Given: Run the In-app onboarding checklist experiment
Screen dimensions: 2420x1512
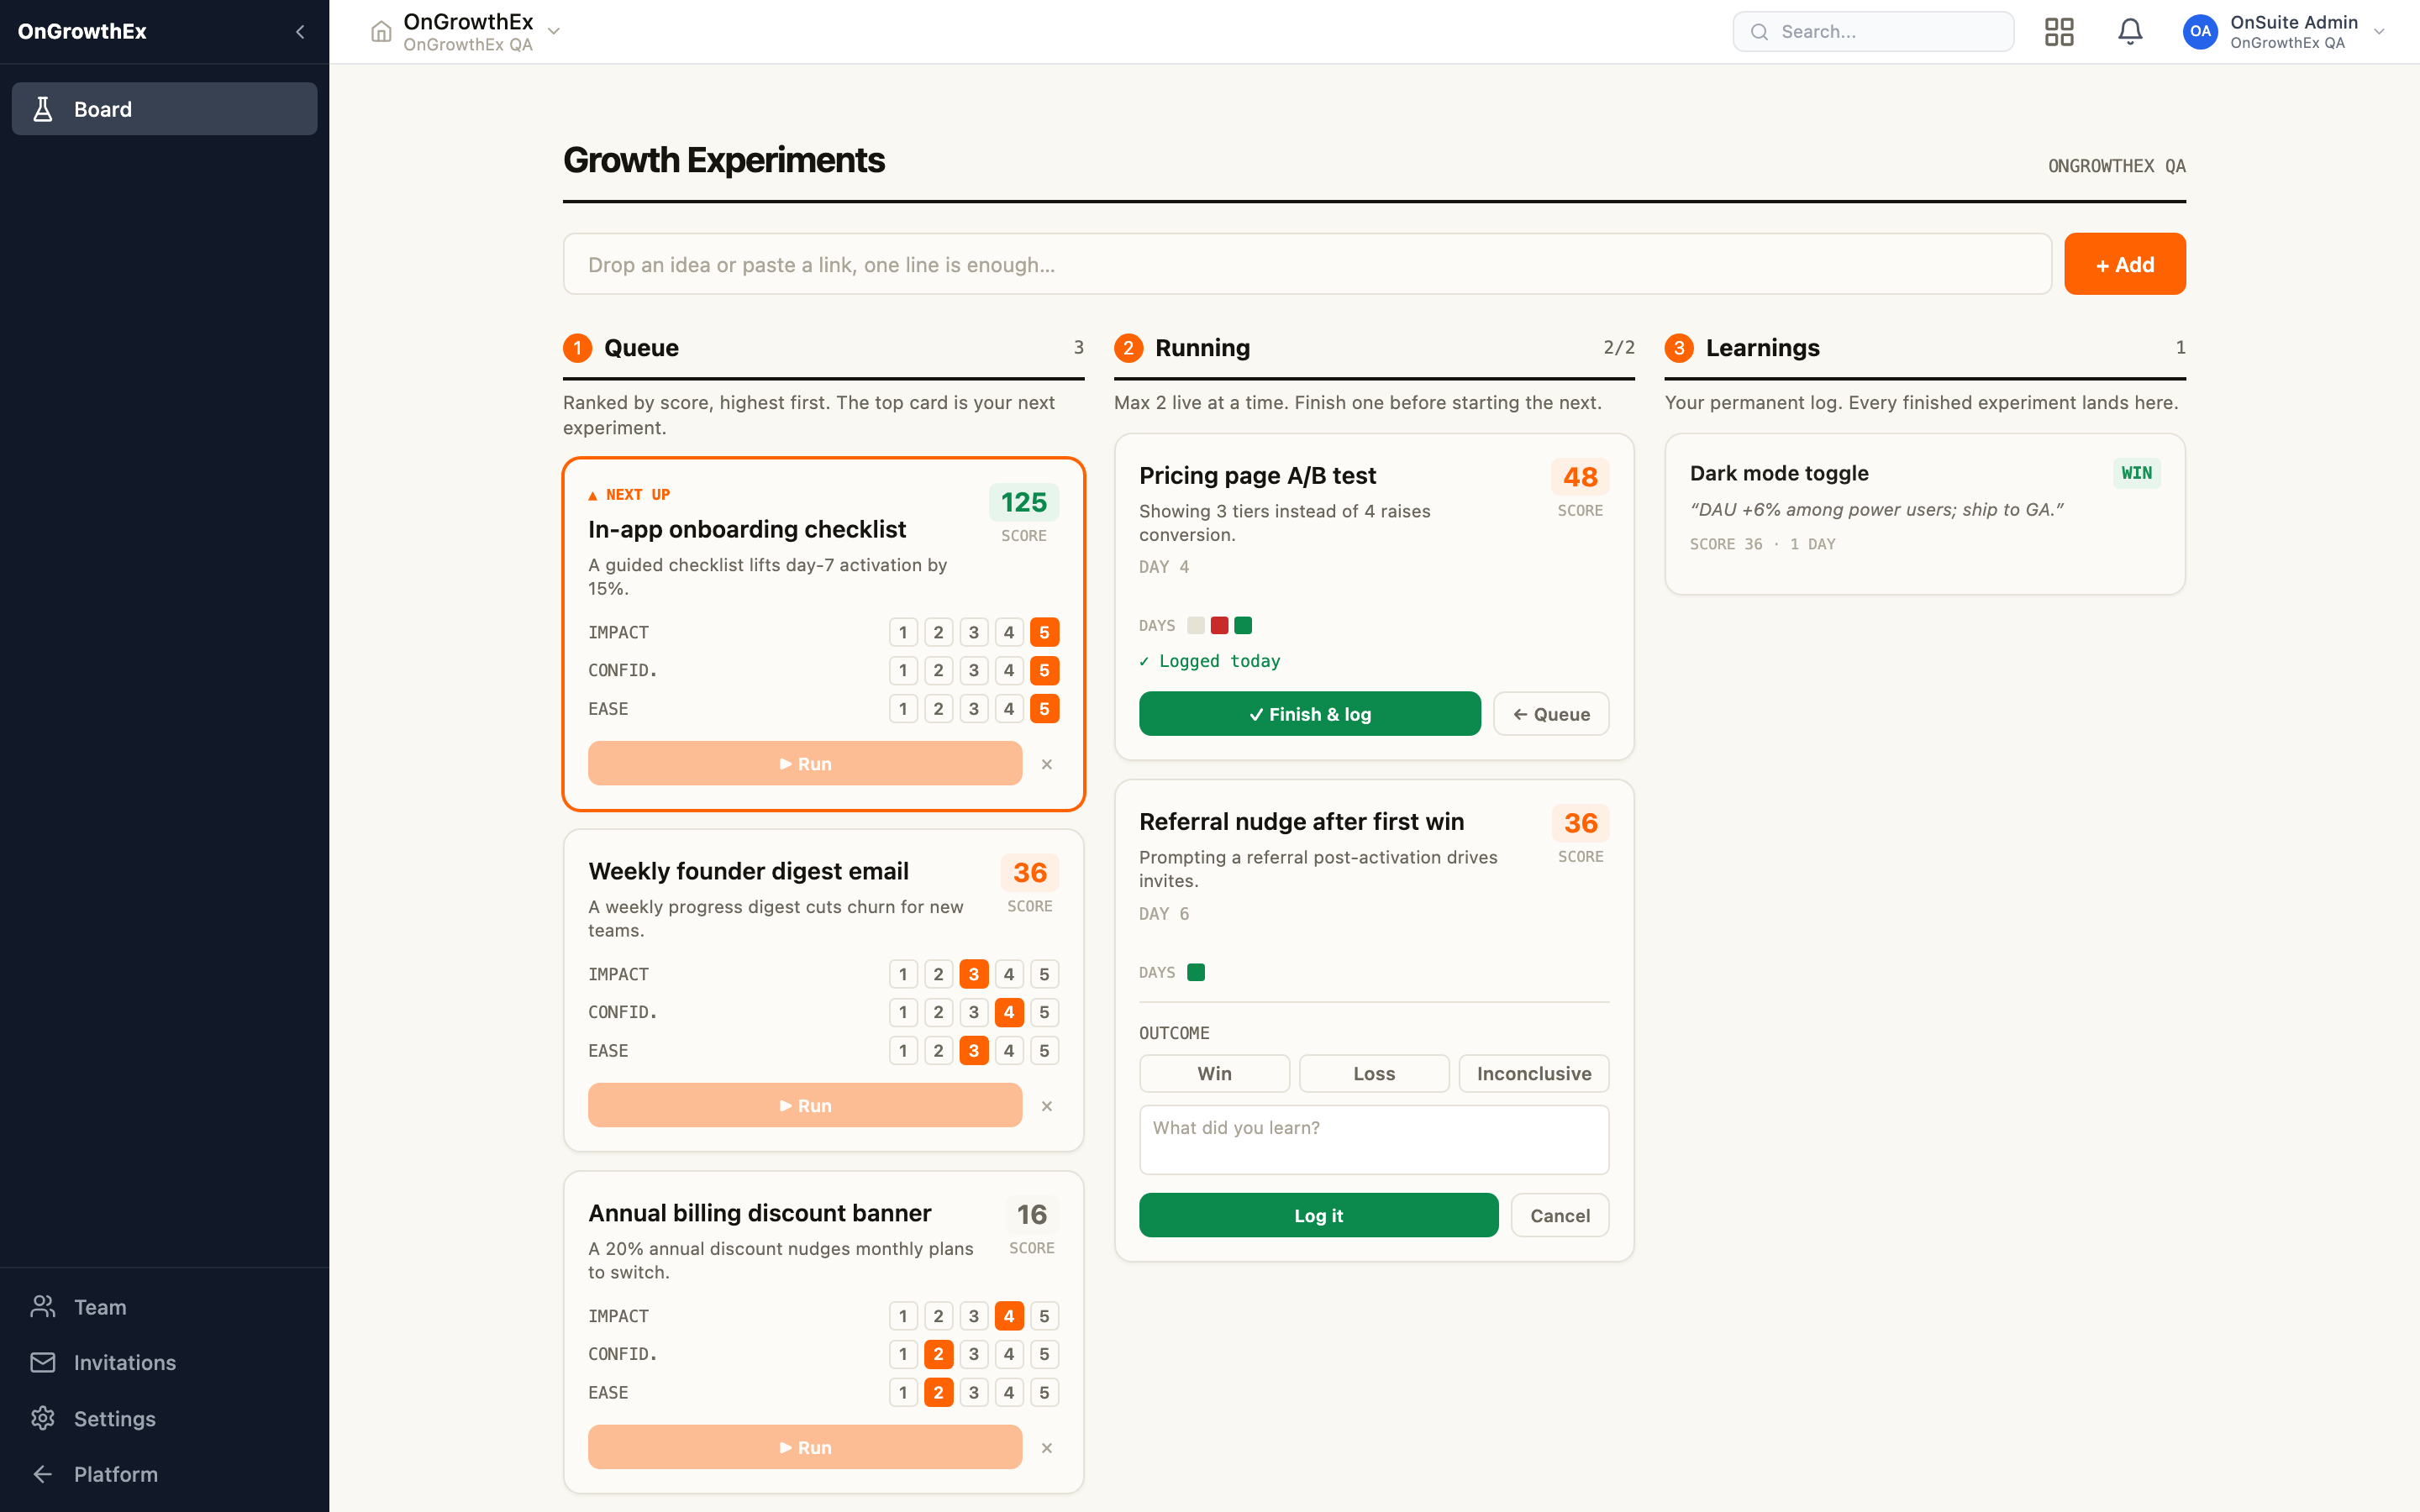Looking at the screenshot, I should tap(805, 764).
